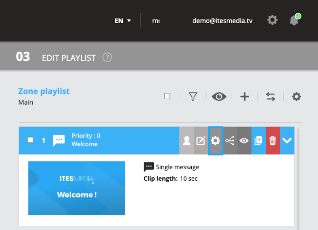
Task: Edit the Welcome clip with pencil icon
Action: (201, 140)
